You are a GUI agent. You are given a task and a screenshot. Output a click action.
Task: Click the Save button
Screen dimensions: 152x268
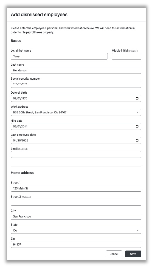pyautogui.click(x=133, y=254)
